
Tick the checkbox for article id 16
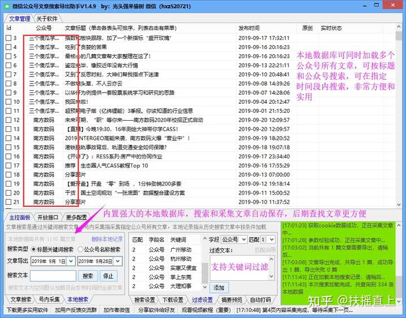8,156
